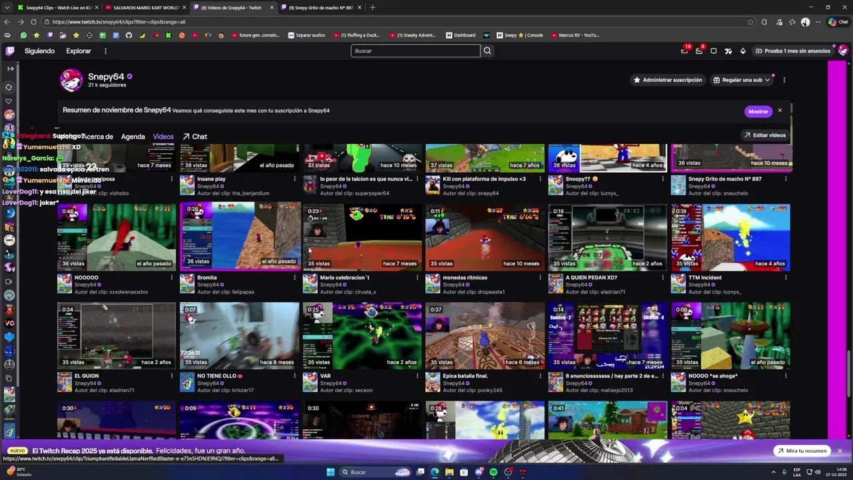The image size is (853, 480).
Task: Switch to 'SALVARON MARIO KART' browser tab
Action: [145, 7]
